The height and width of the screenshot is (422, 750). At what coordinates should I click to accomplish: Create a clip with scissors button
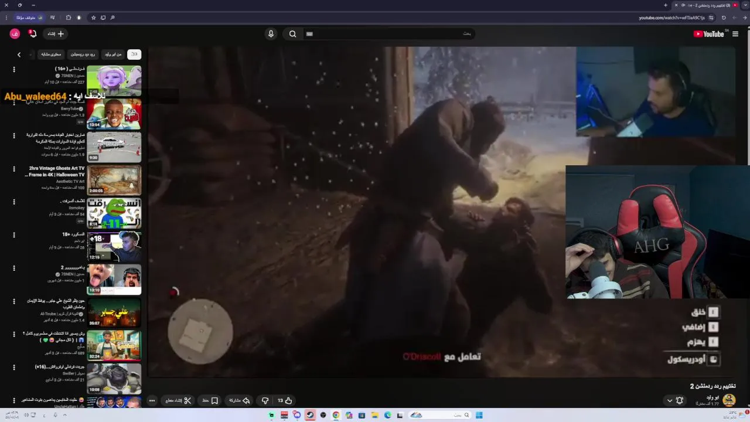coord(179,400)
